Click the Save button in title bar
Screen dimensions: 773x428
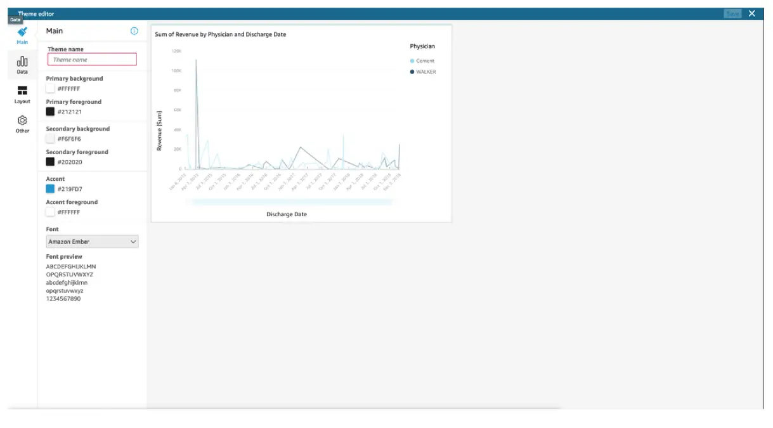(x=732, y=13)
